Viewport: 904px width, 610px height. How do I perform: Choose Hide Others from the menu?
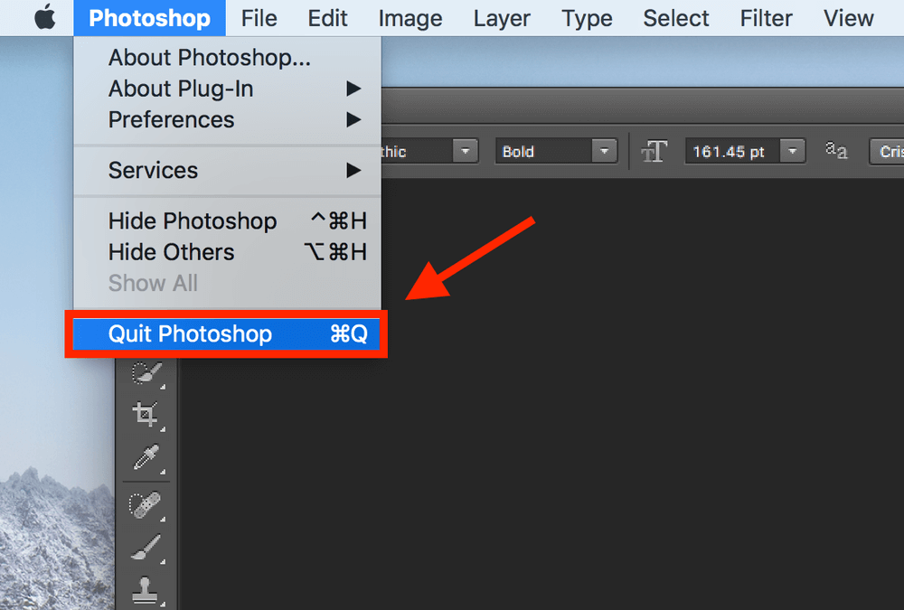[x=227, y=252]
